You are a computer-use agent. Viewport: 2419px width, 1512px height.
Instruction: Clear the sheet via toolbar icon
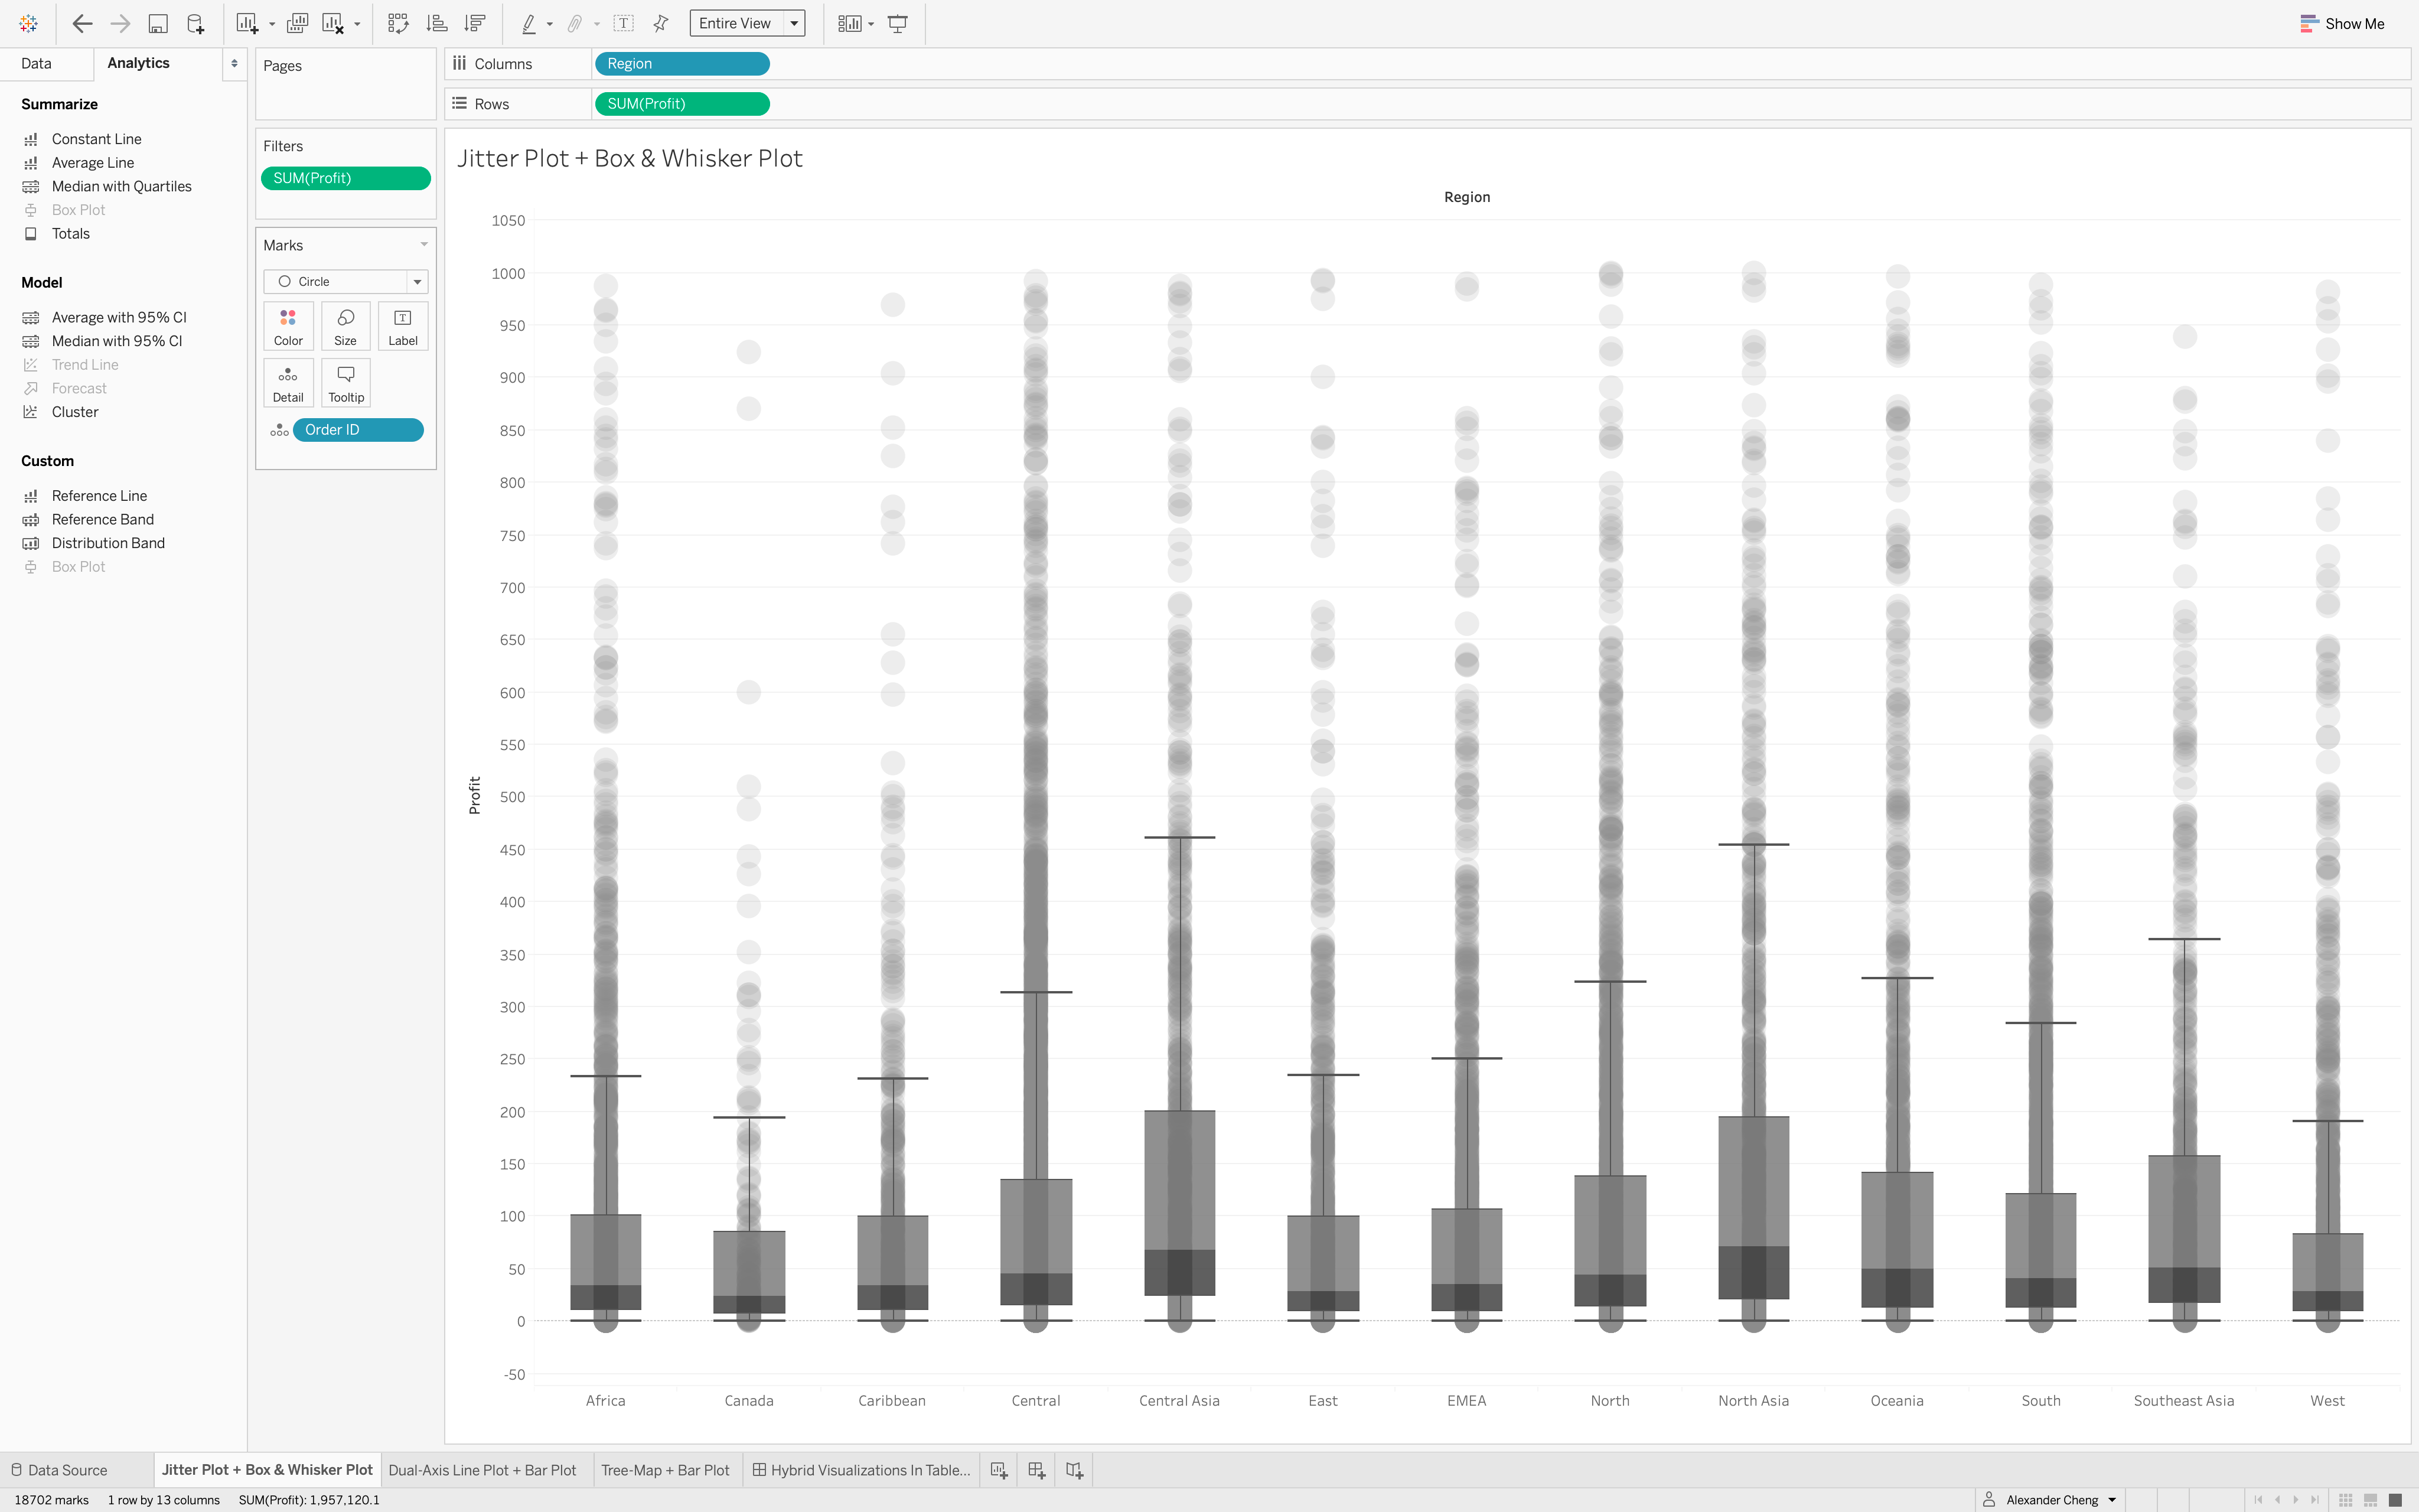click(x=334, y=23)
